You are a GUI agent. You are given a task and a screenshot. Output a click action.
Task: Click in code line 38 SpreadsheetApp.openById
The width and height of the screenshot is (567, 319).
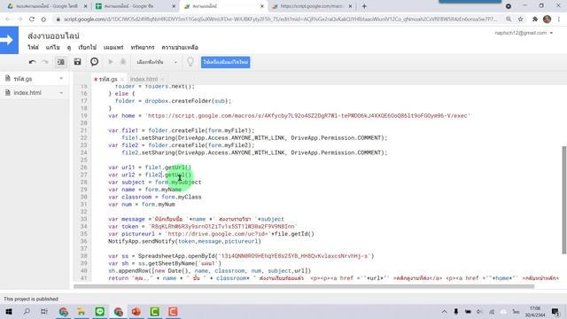point(241,256)
